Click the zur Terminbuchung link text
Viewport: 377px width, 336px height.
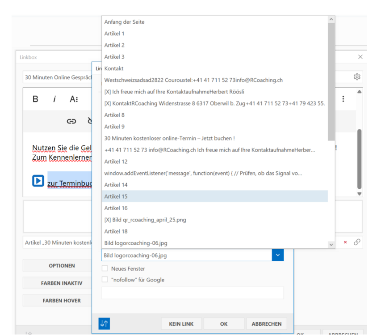point(70,183)
